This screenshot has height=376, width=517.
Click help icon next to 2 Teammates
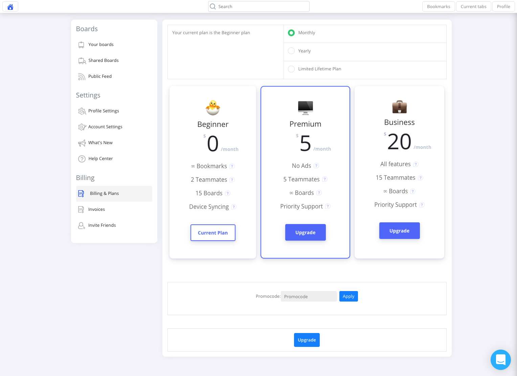[232, 180]
